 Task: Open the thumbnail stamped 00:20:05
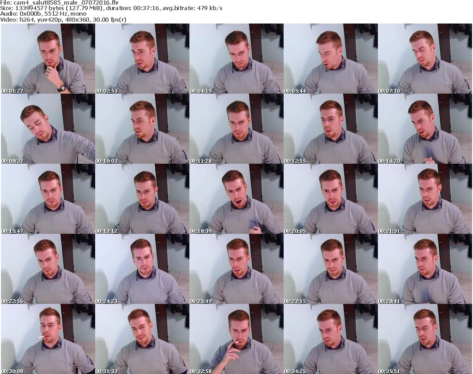[331, 199]
